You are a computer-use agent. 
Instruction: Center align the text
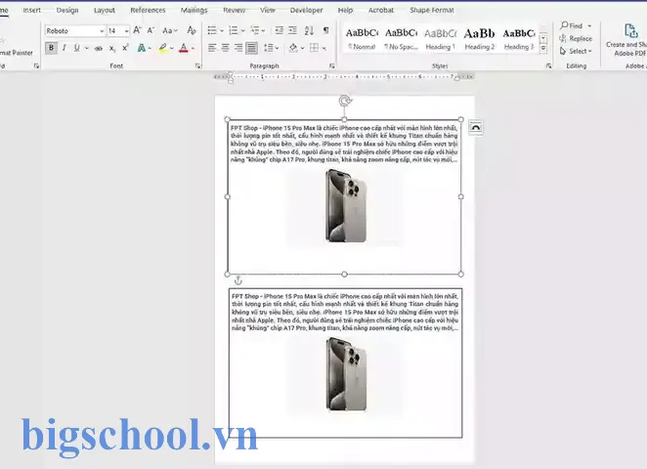tap(226, 48)
